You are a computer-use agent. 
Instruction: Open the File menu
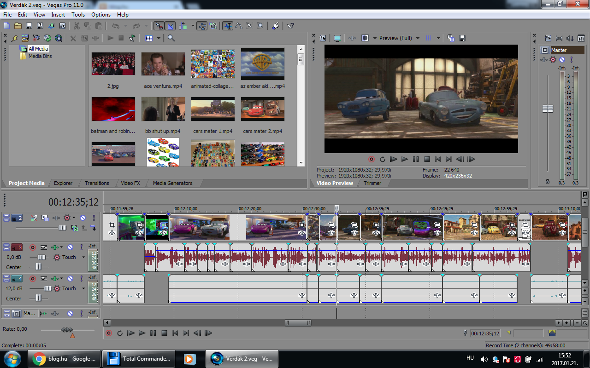7,15
